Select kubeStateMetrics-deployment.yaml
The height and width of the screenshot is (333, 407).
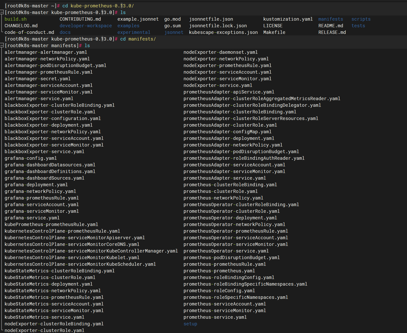coord(49,284)
